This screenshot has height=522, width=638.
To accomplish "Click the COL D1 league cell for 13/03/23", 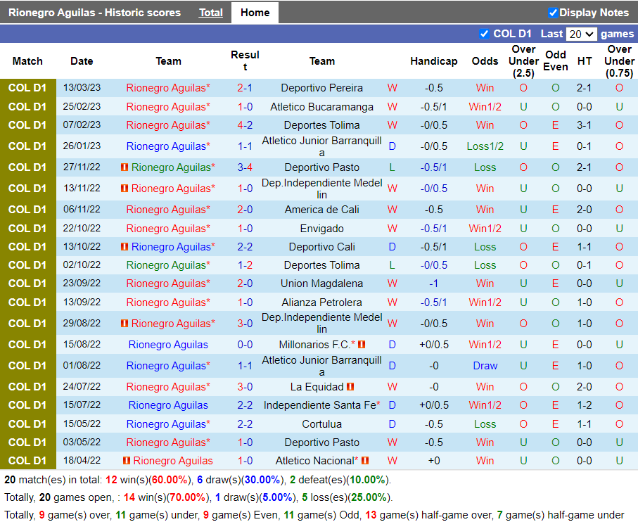I will 27,88.
